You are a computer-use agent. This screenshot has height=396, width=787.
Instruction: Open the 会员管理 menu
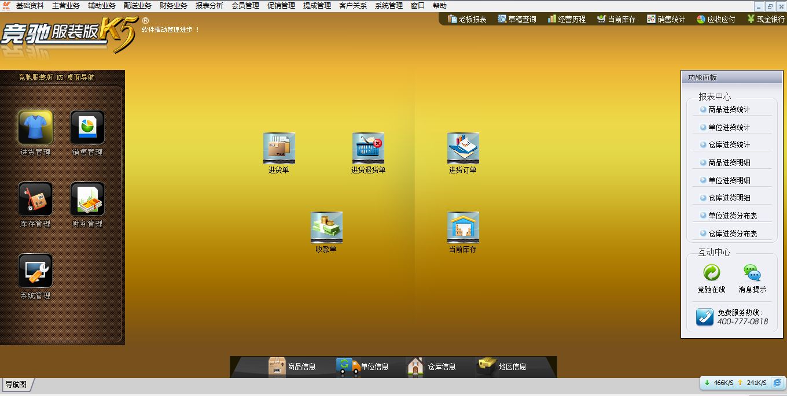tap(245, 6)
